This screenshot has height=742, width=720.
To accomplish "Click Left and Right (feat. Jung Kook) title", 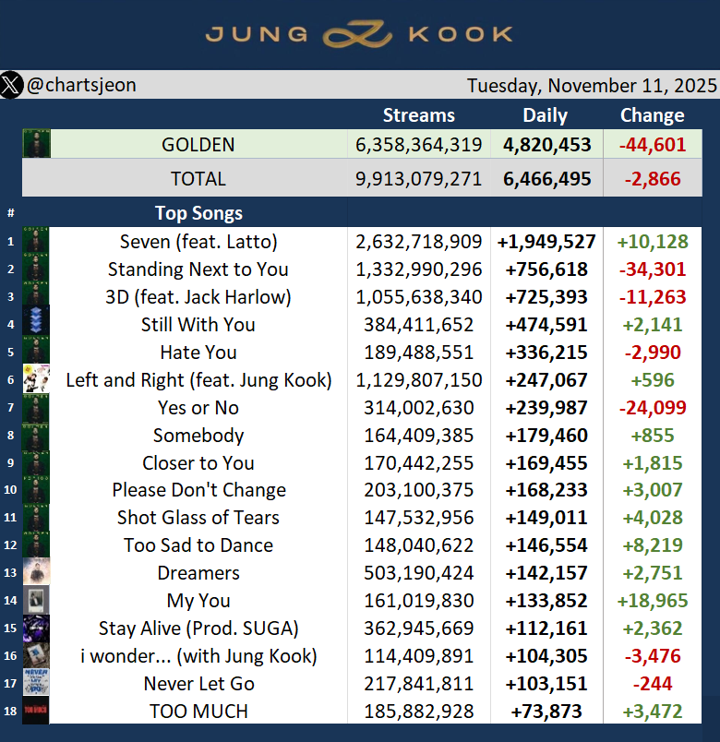I will pyautogui.click(x=198, y=380).
